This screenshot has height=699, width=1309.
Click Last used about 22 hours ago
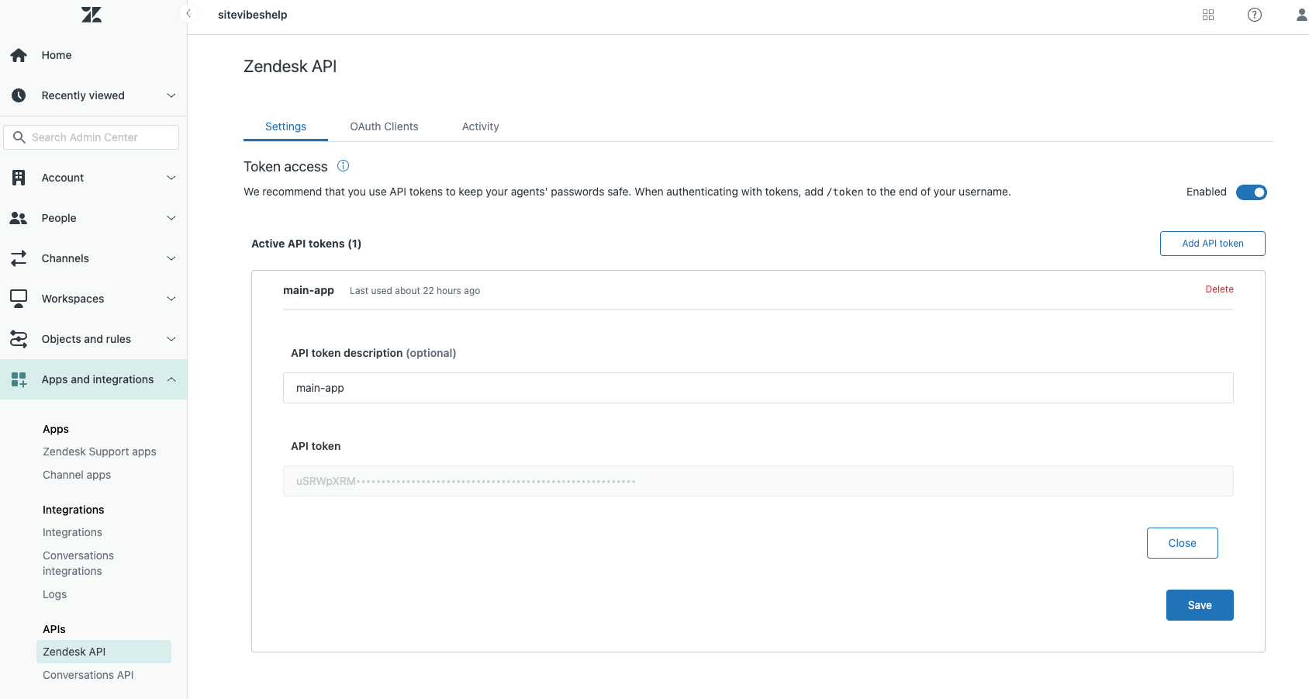pyautogui.click(x=415, y=291)
